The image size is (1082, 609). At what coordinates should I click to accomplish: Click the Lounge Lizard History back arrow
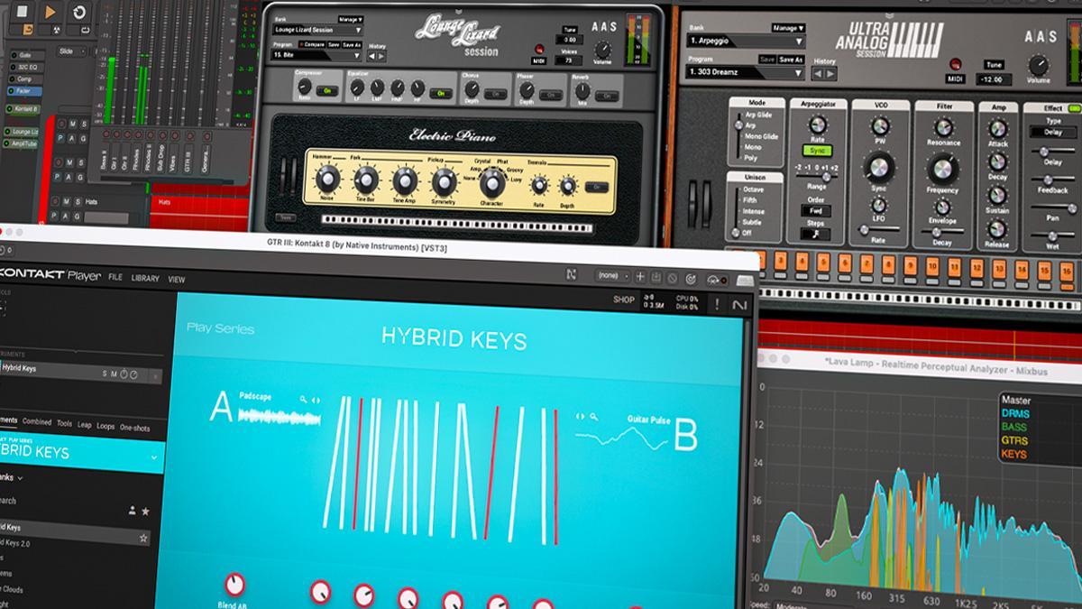point(371,56)
